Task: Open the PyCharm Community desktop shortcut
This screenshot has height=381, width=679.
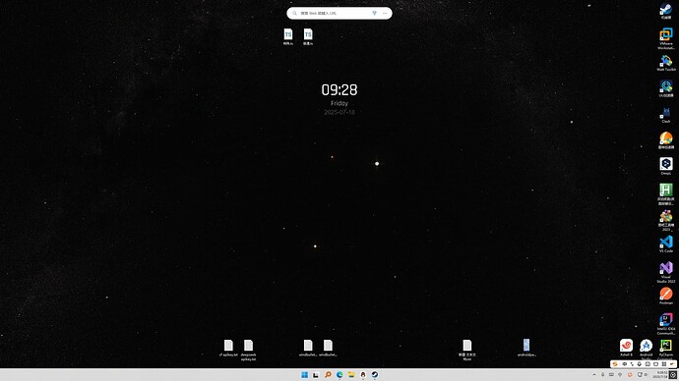Action: pyautogui.click(x=665, y=348)
